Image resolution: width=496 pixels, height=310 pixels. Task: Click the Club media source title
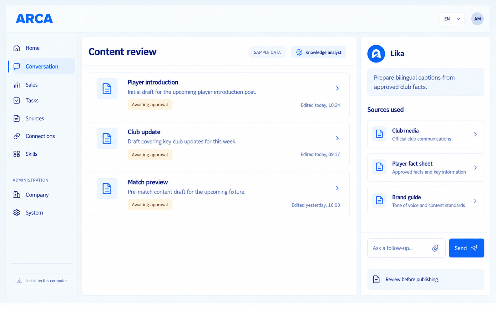point(405,131)
